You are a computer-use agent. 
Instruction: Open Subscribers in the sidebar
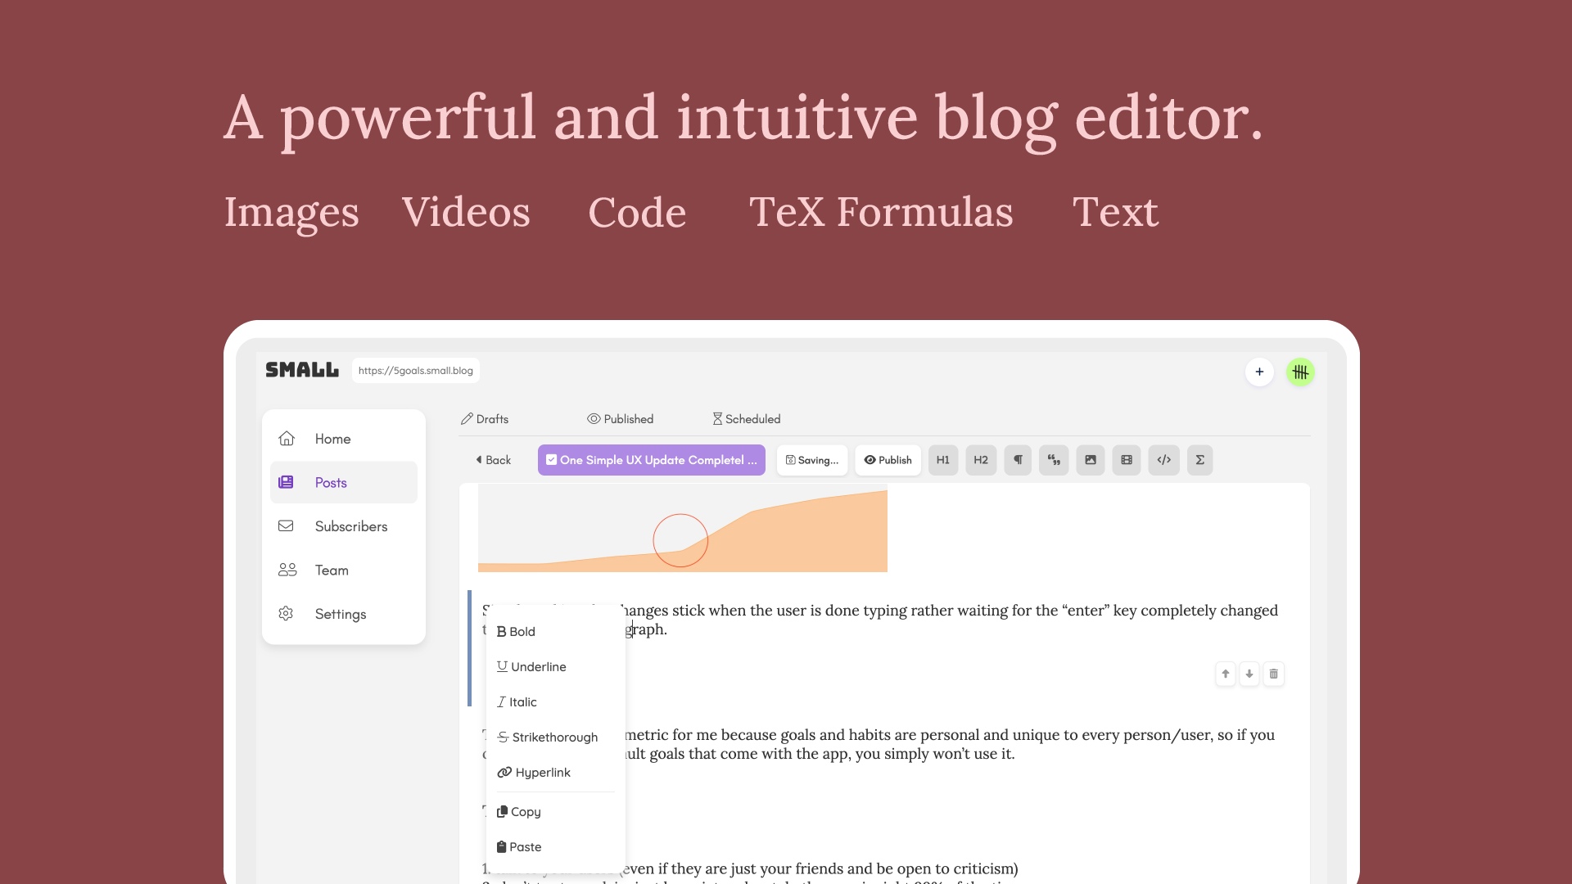[x=344, y=526]
